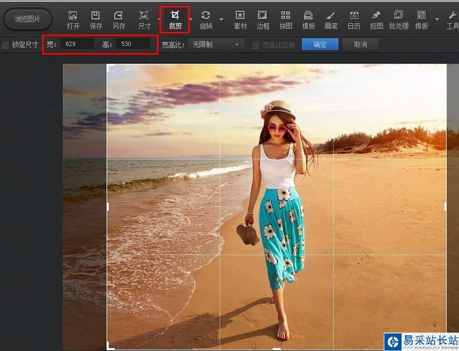Open the 工具 tools icon
Viewport: 459px width, 351px height.
click(x=452, y=20)
